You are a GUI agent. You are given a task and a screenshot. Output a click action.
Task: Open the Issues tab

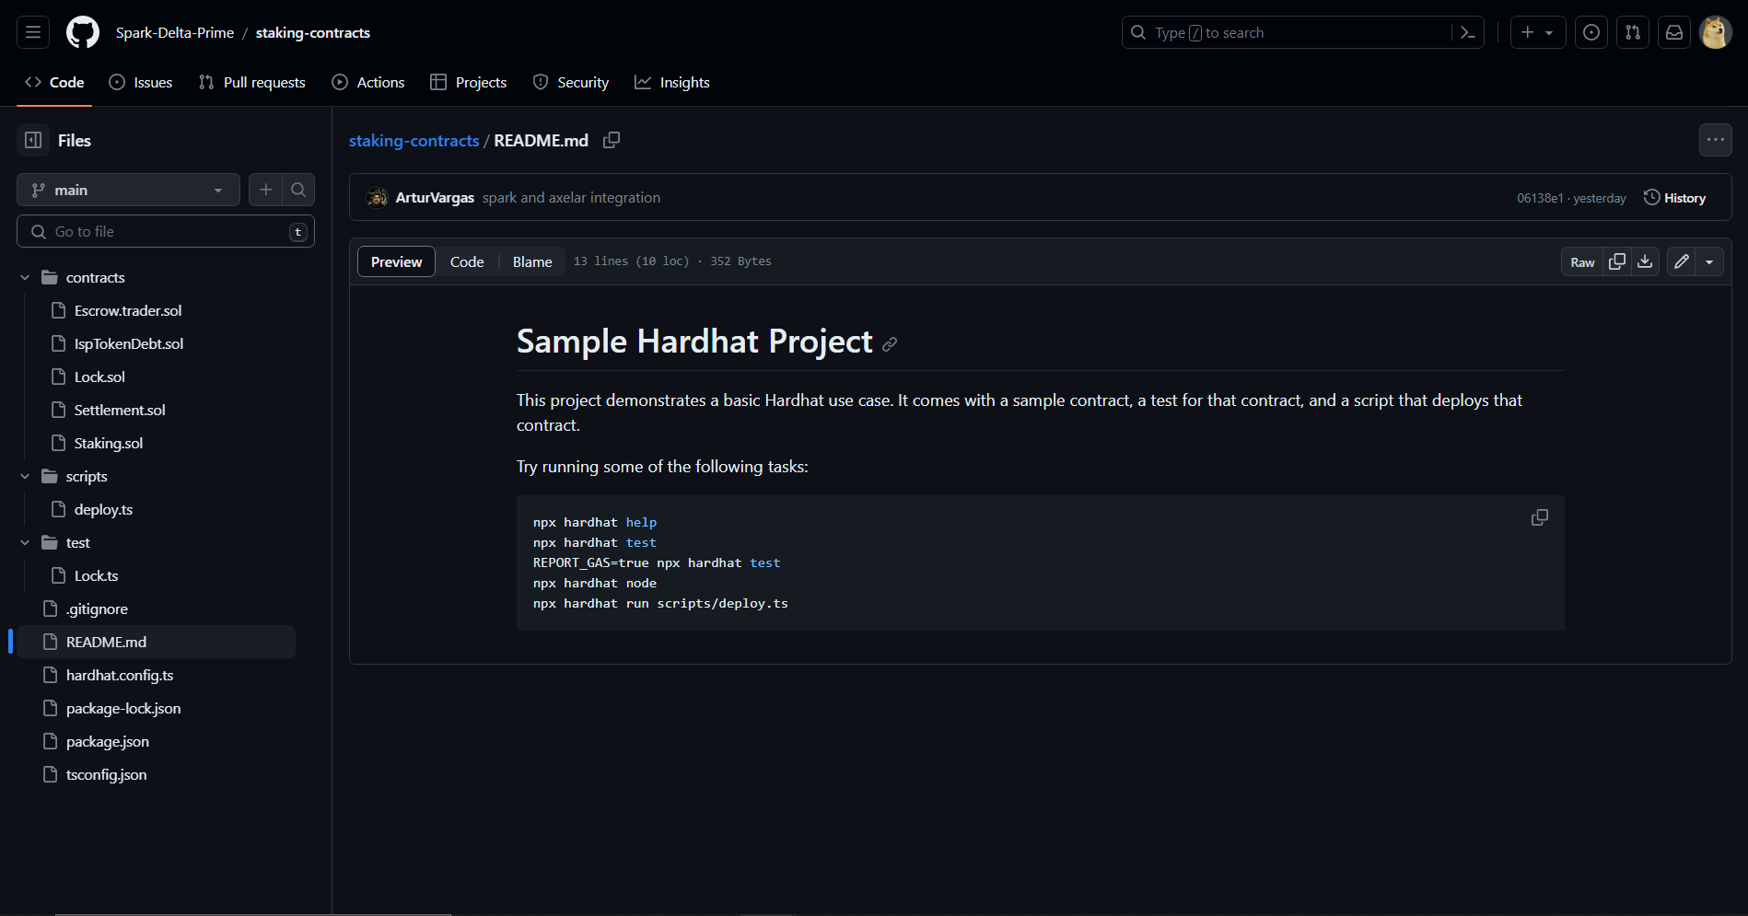tap(141, 82)
